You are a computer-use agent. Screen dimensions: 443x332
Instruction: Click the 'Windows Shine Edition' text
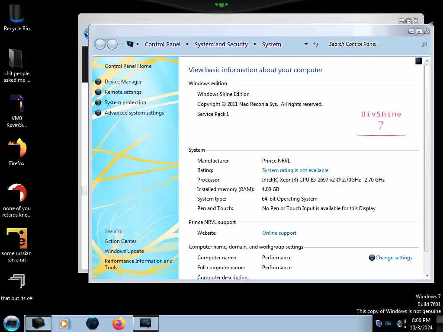(223, 94)
